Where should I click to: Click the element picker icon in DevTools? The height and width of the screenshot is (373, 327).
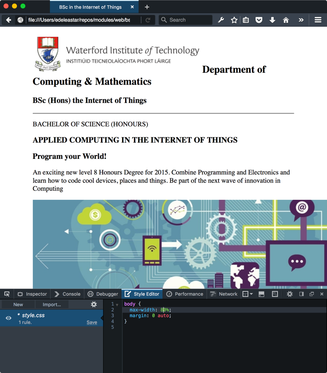coord(7,294)
